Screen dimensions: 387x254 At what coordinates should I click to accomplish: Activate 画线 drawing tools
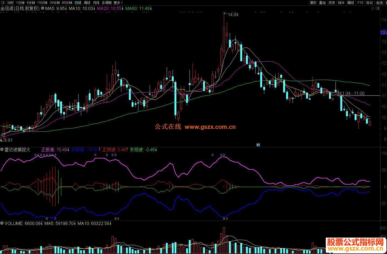point(351,3)
